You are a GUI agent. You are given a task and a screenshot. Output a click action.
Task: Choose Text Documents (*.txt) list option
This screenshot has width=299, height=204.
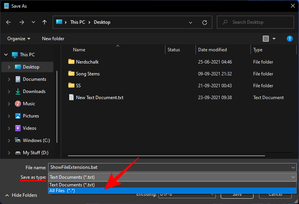pyautogui.click(x=172, y=185)
